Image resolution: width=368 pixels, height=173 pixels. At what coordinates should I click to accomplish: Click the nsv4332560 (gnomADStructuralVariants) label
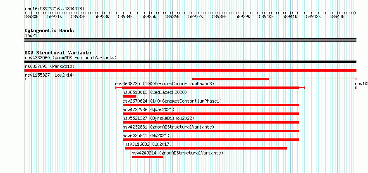click(x=71, y=58)
